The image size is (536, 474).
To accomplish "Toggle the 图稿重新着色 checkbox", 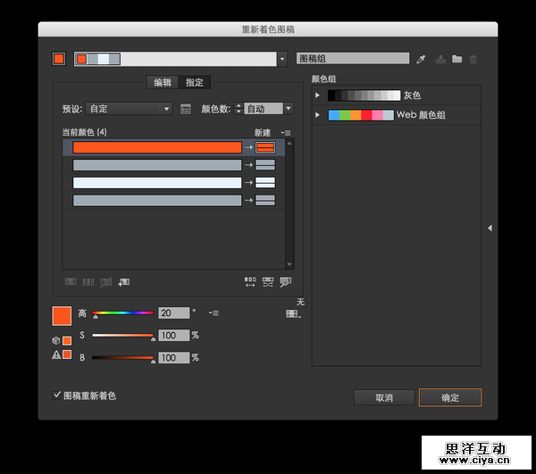I will (x=58, y=395).
